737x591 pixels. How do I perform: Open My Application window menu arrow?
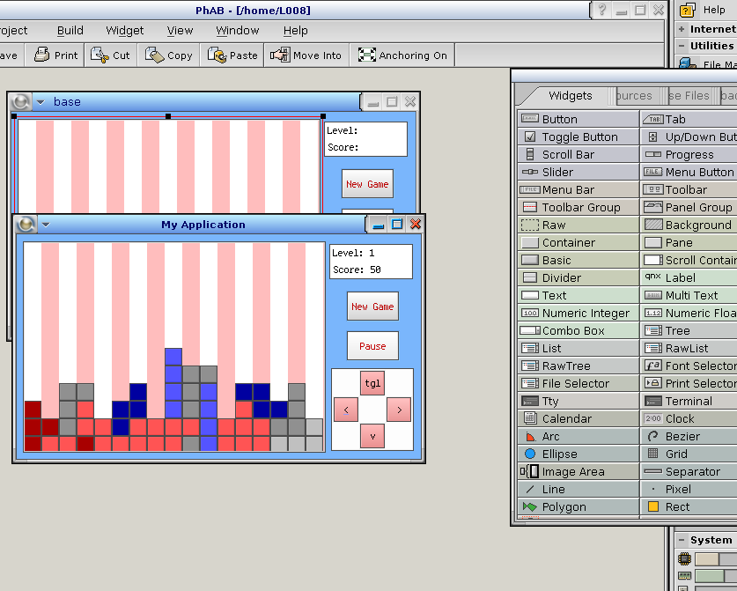click(x=46, y=225)
